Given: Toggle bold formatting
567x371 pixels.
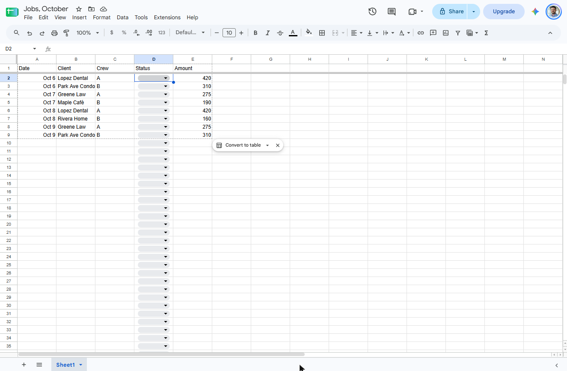Looking at the screenshot, I should coord(255,33).
